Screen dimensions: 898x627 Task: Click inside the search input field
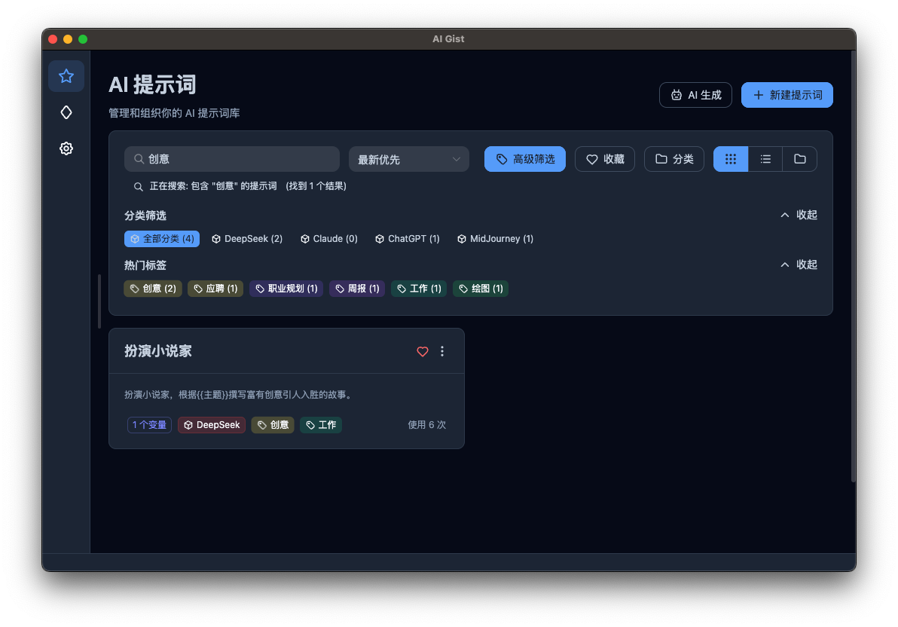click(x=231, y=159)
